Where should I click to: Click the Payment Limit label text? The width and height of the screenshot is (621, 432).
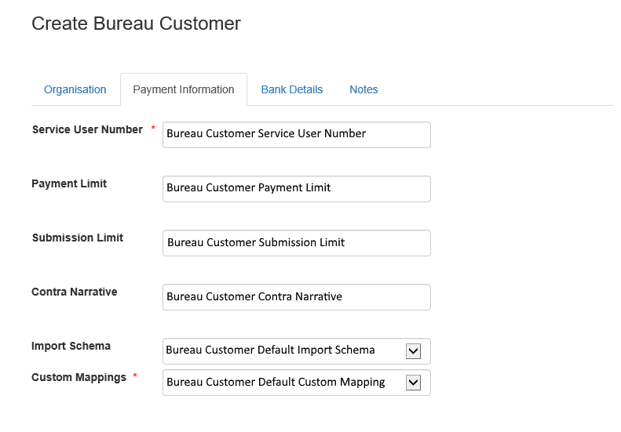click(x=69, y=183)
